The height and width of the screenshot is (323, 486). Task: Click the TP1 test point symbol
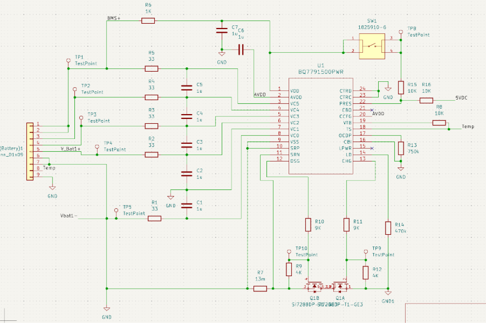click(x=68, y=61)
